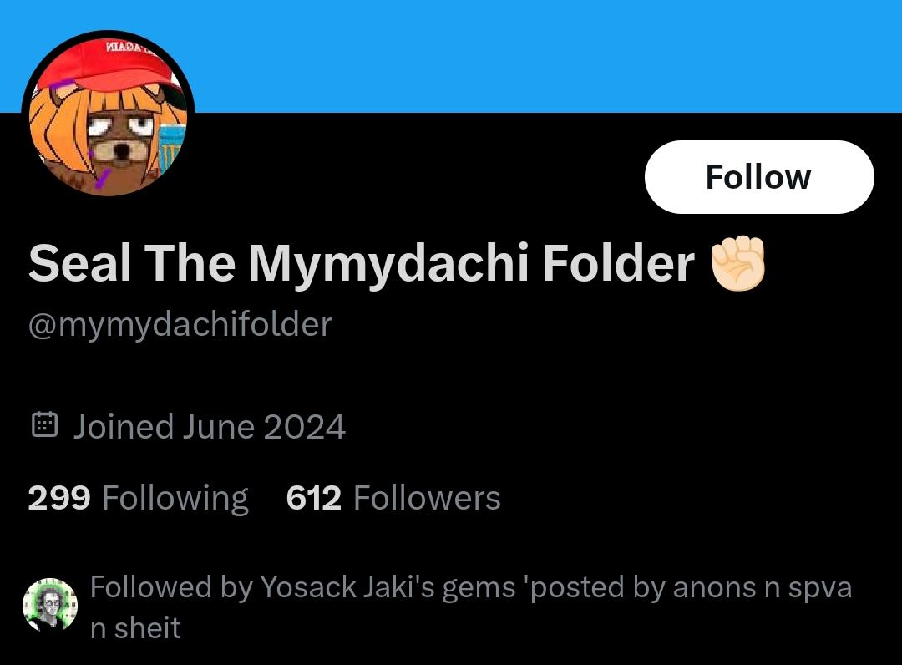Click the Joined June 2024 text
The width and height of the screenshot is (902, 665).
coord(209,427)
